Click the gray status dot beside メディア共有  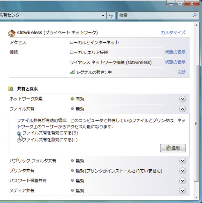coord(72,190)
